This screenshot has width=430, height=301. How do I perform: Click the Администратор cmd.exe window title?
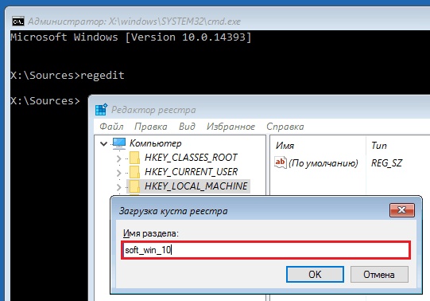(134, 21)
